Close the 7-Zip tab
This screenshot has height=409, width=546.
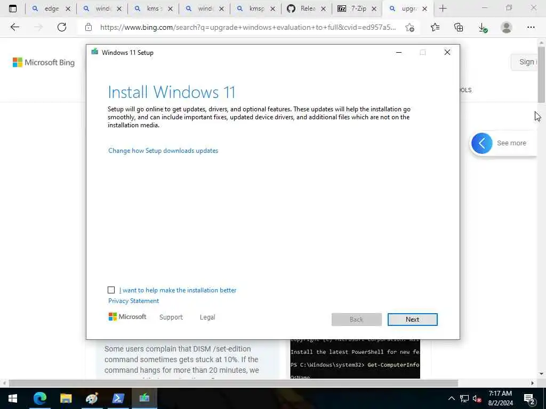374,9
